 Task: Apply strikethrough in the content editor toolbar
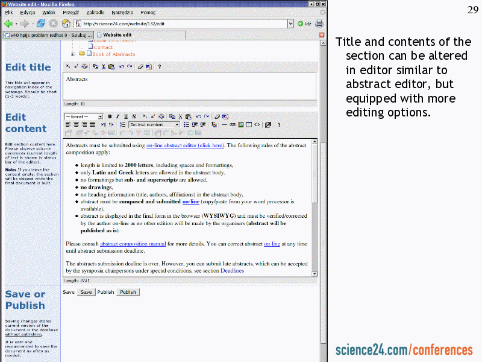[x=133, y=116]
